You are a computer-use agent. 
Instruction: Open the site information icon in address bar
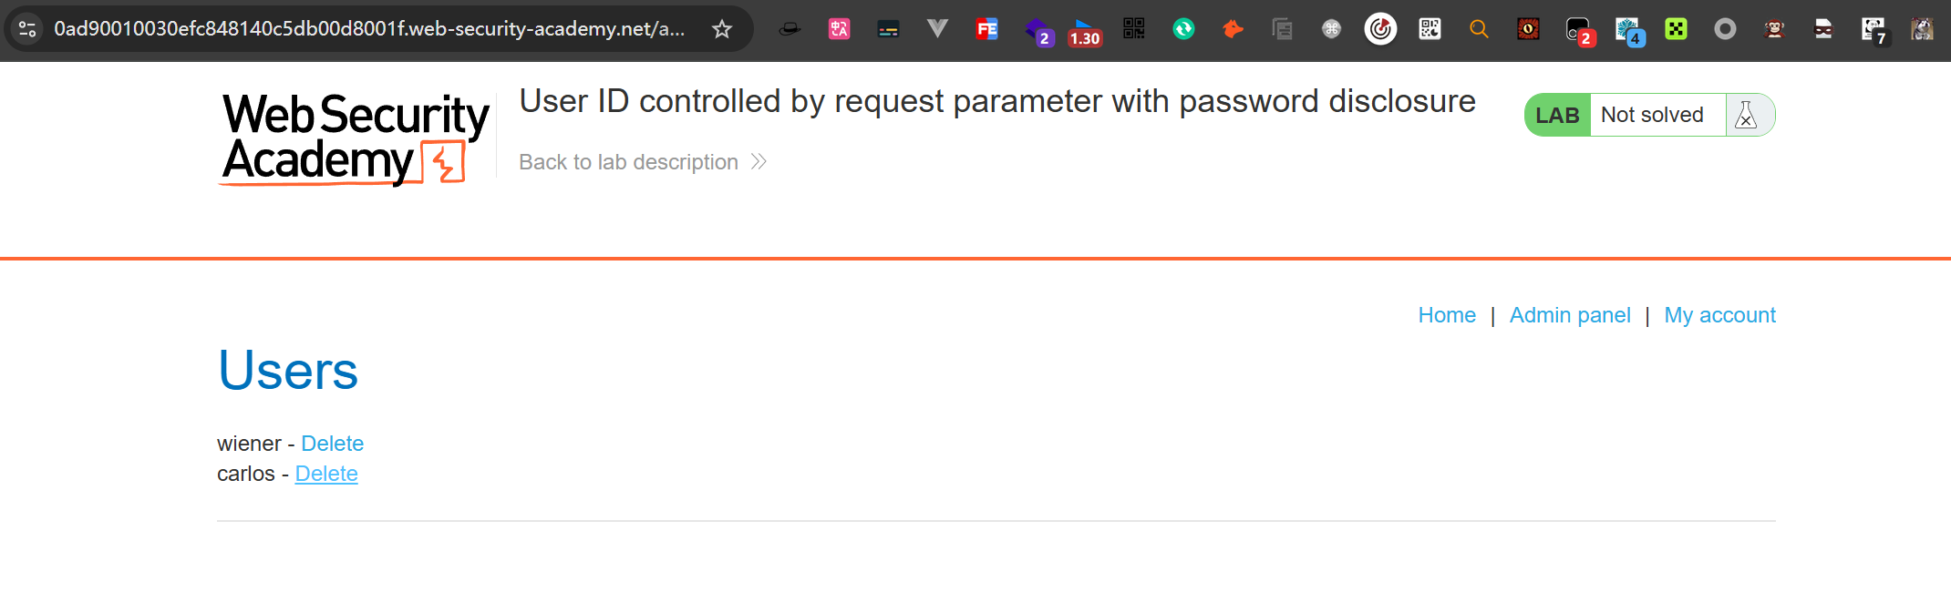tap(27, 29)
